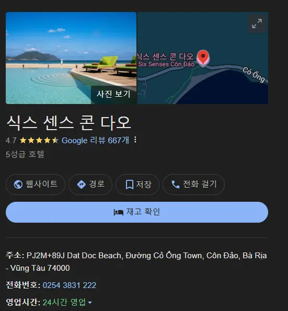Expand the 24시간 영업 hours dropdown arrow
This screenshot has width=288, height=311.
coord(90,303)
